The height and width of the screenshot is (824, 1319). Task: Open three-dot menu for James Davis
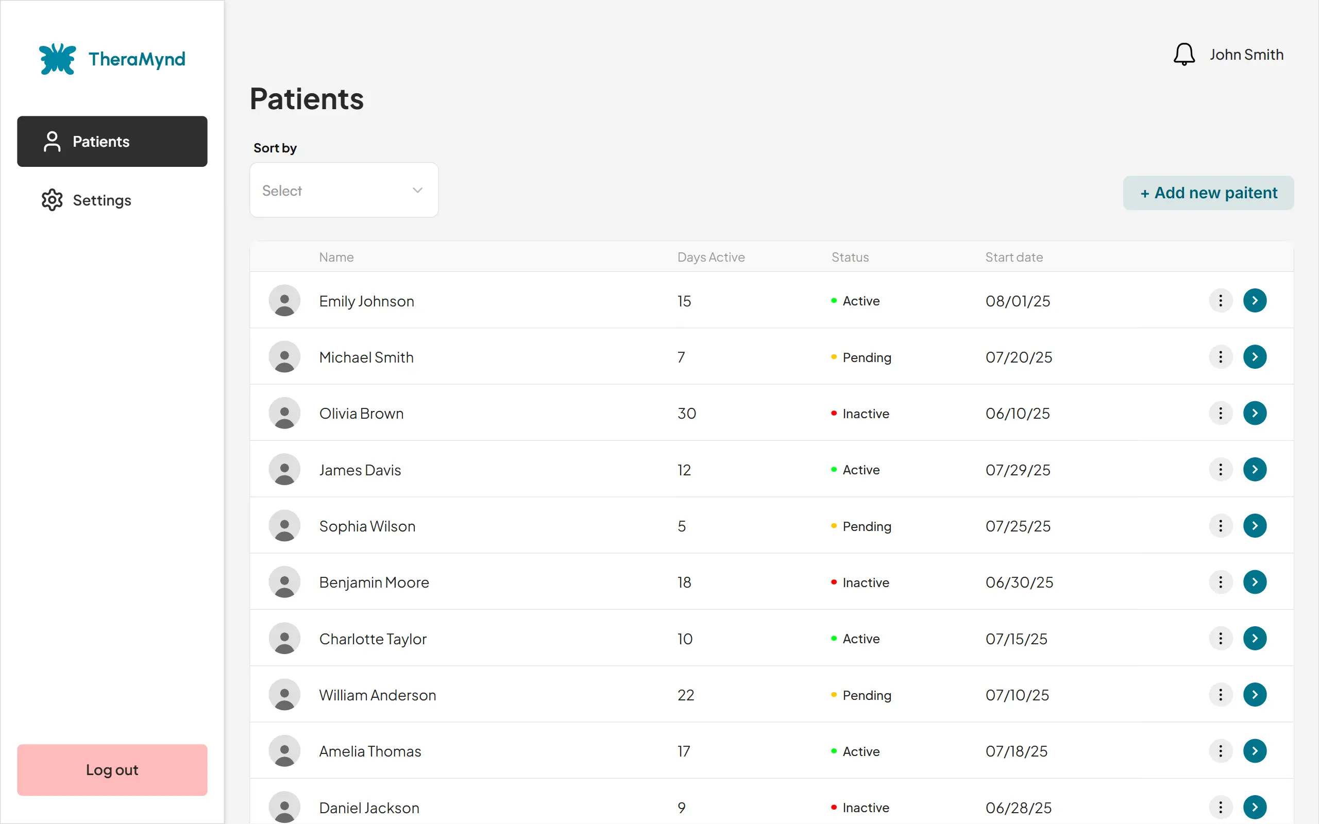pyautogui.click(x=1221, y=470)
